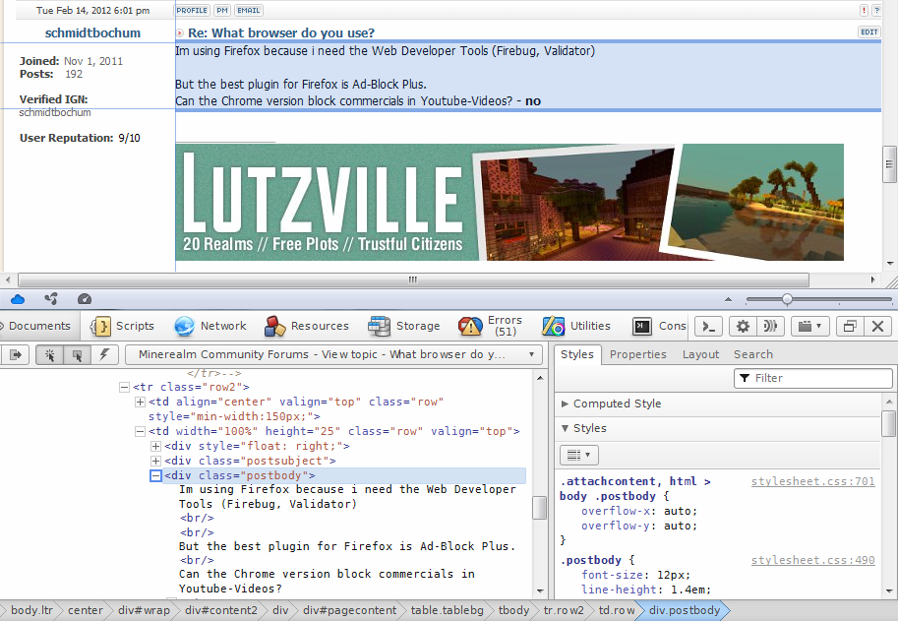Click the export DOM arrow icon
898x621 pixels.
click(x=16, y=355)
